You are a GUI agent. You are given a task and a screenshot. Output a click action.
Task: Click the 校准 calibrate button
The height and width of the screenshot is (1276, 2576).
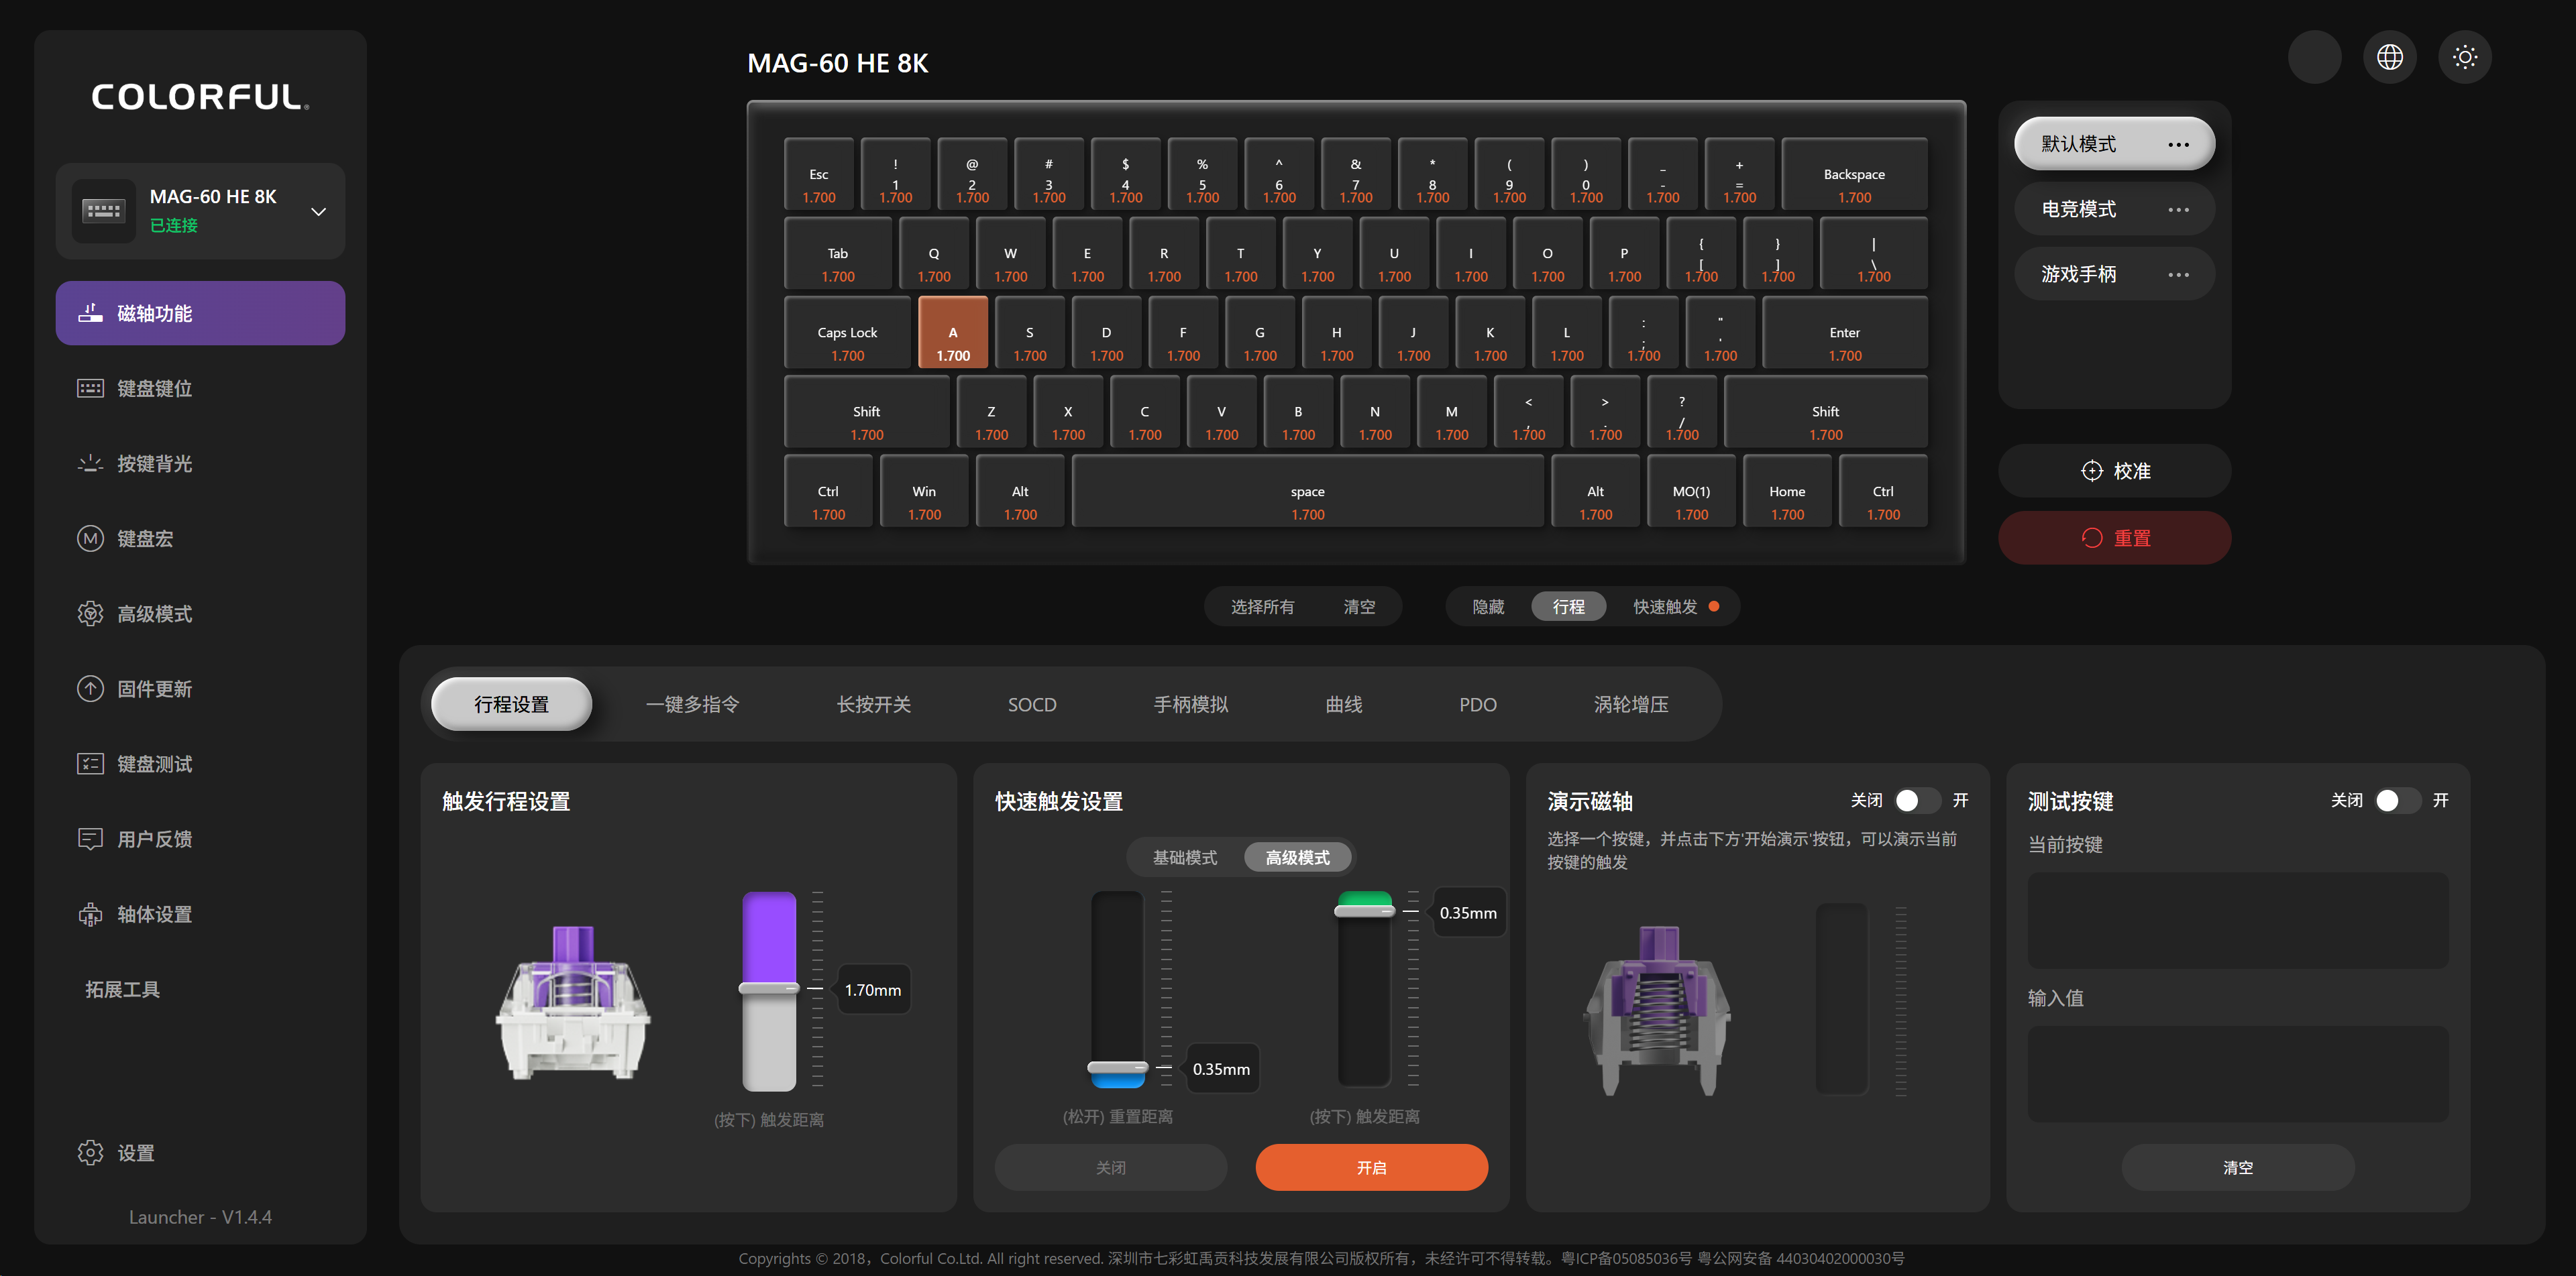click(2114, 471)
